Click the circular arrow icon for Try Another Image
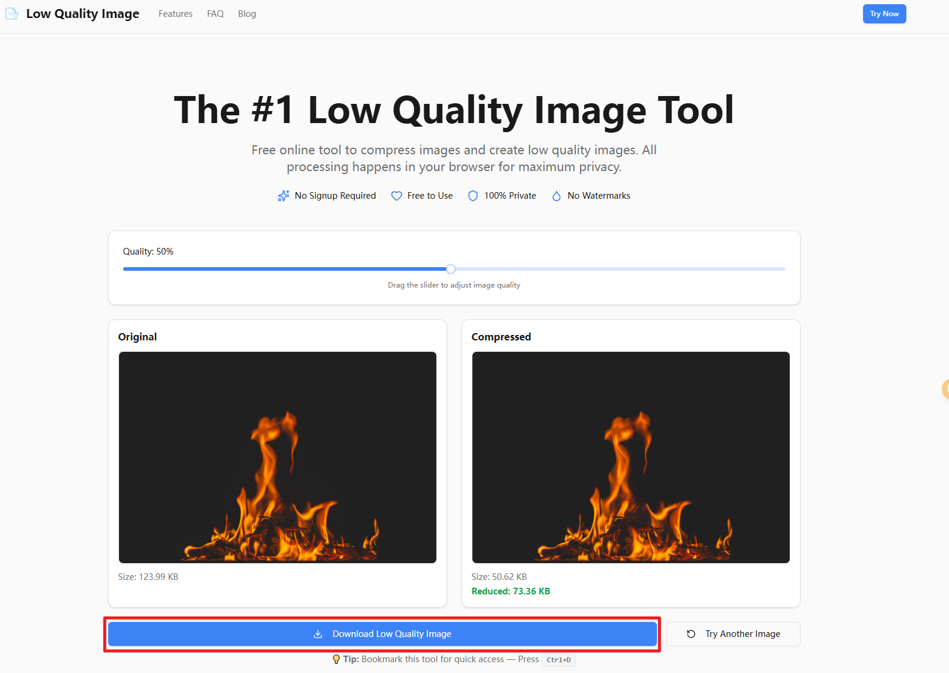Viewport: 949px width, 673px height. (691, 634)
